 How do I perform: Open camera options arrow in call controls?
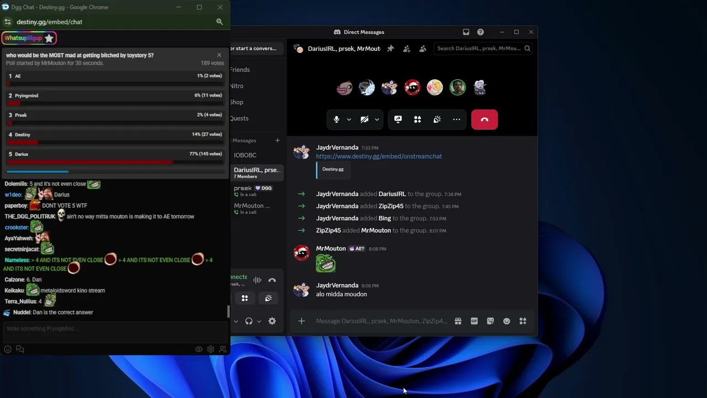377,119
